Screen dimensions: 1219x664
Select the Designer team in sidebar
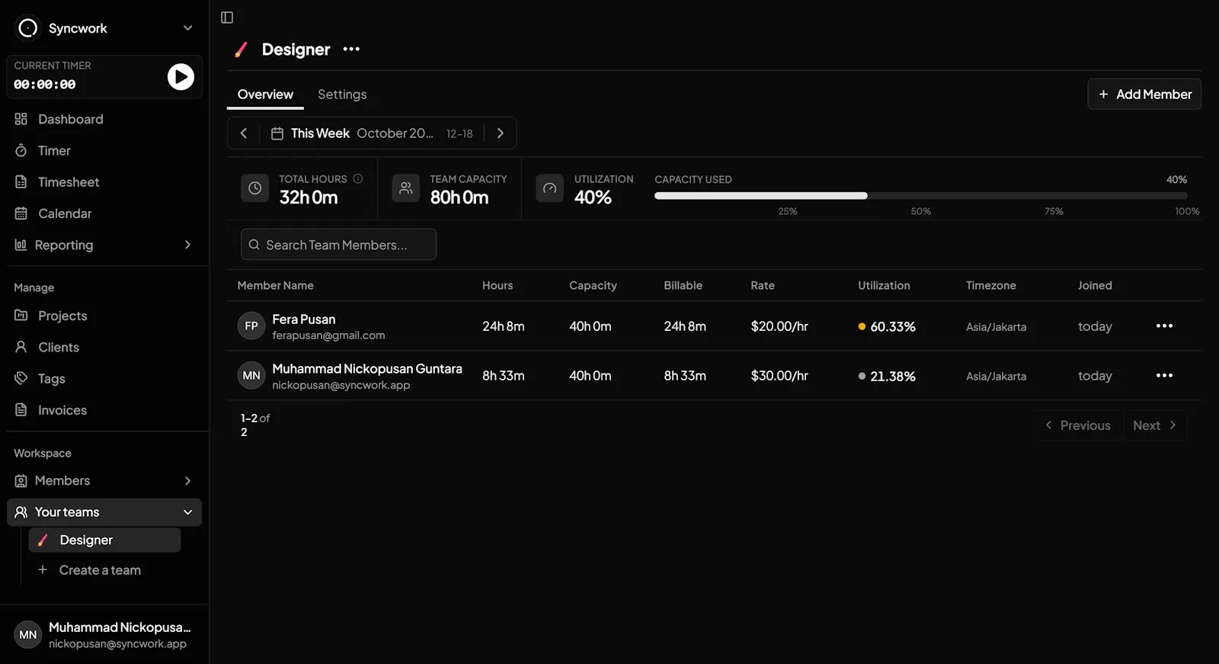pyautogui.click(x=104, y=540)
